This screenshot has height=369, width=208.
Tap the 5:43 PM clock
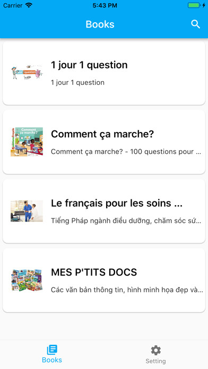105,5
